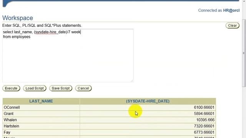Image resolution: width=246 pixels, height=138 pixels.
Task: Select the LAST_NAME column header
Action: pos(41,101)
